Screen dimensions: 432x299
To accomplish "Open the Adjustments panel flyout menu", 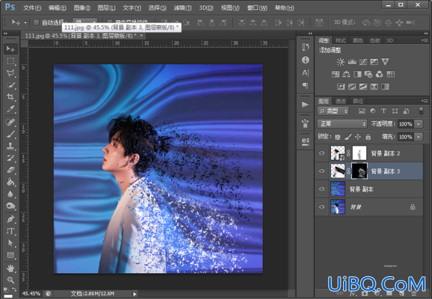I will pos(425,40).
